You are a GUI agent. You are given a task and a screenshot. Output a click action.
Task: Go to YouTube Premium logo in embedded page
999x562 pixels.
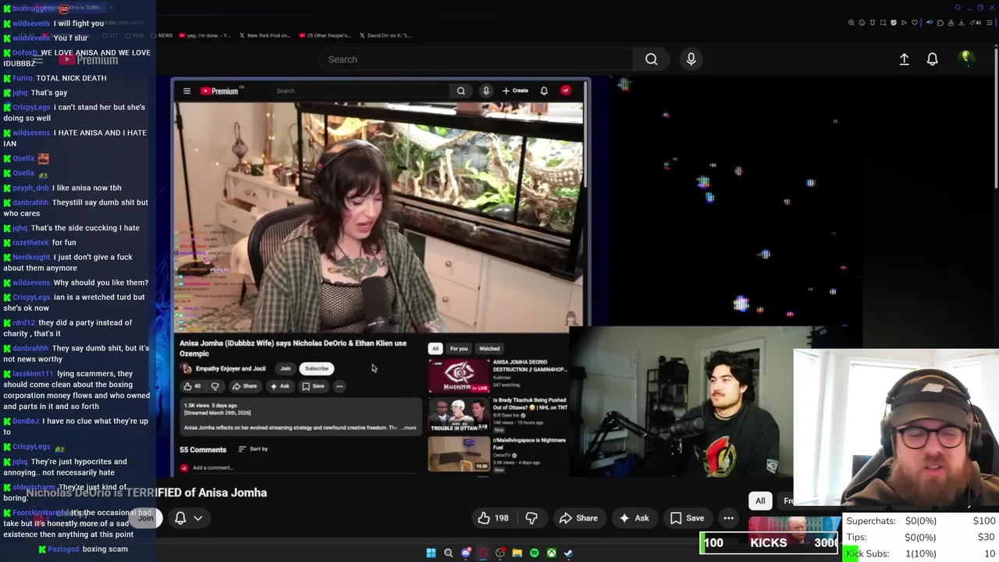tap(219, 91)
